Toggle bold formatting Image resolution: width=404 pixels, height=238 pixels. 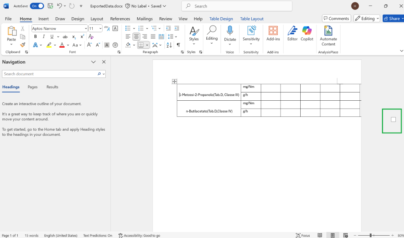(36, 37)
